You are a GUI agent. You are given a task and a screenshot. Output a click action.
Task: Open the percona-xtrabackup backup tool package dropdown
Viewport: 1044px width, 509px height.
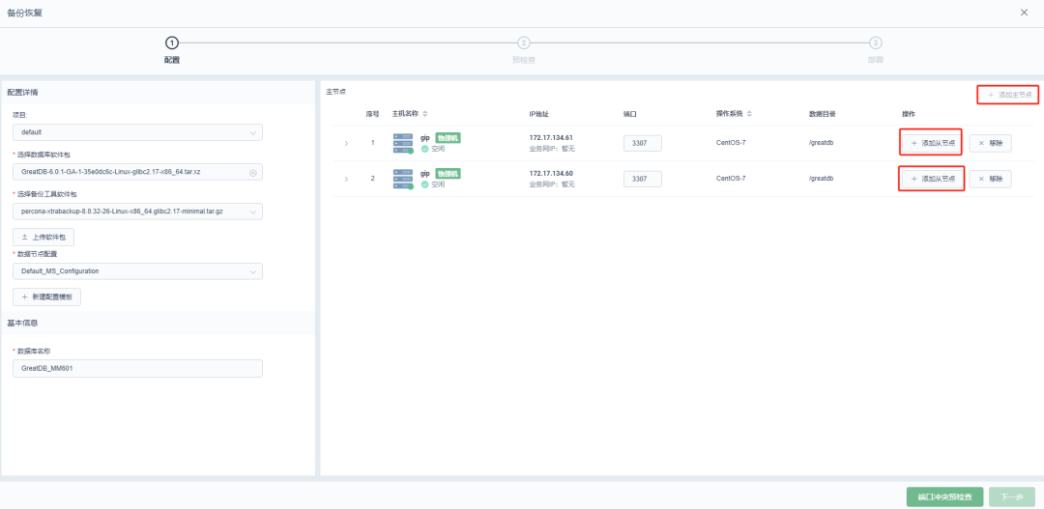point(136,212)
